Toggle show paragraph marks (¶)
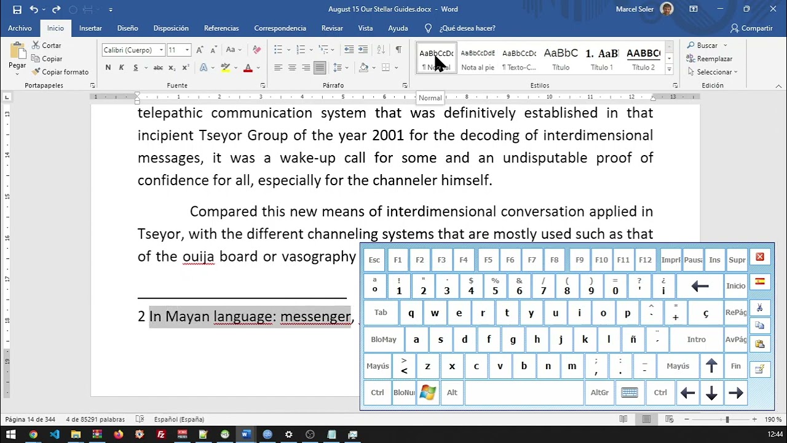This screenshot has height=443, width=787. (x=398, y=50)
